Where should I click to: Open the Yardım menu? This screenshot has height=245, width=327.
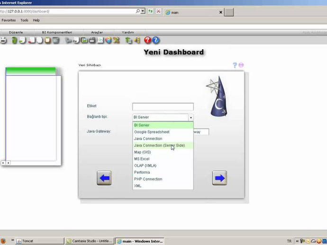(x=128, y=32)
